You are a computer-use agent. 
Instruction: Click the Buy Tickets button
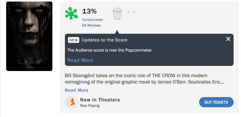pyautogui.click(x=216, y=102)
